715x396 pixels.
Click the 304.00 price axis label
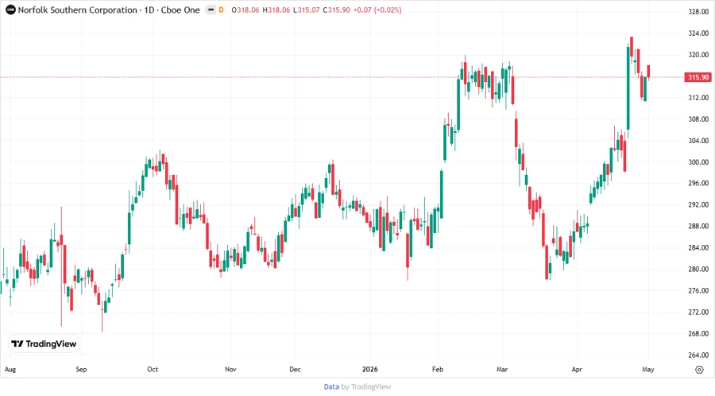pos(698,141)
